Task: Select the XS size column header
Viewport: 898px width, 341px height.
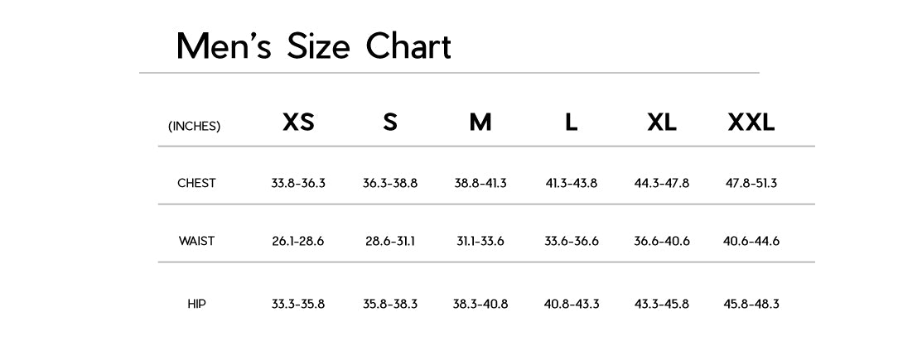Action: click(x=298, y=122)
